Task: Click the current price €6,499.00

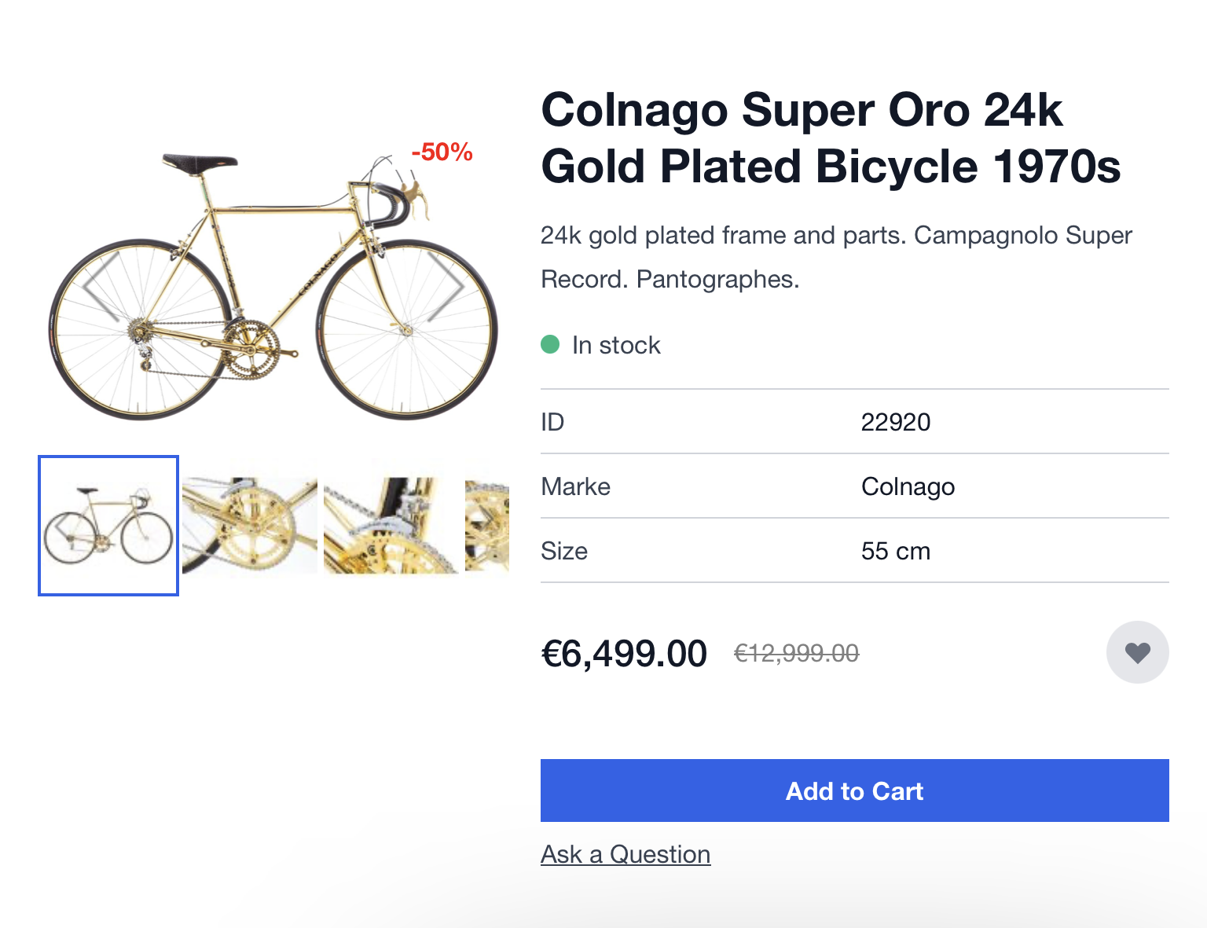Action: pos(624,654)
